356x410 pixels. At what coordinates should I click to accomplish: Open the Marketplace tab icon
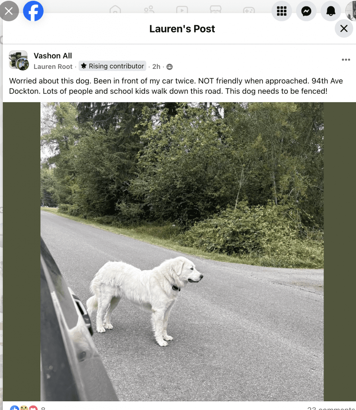pos(215,10)
